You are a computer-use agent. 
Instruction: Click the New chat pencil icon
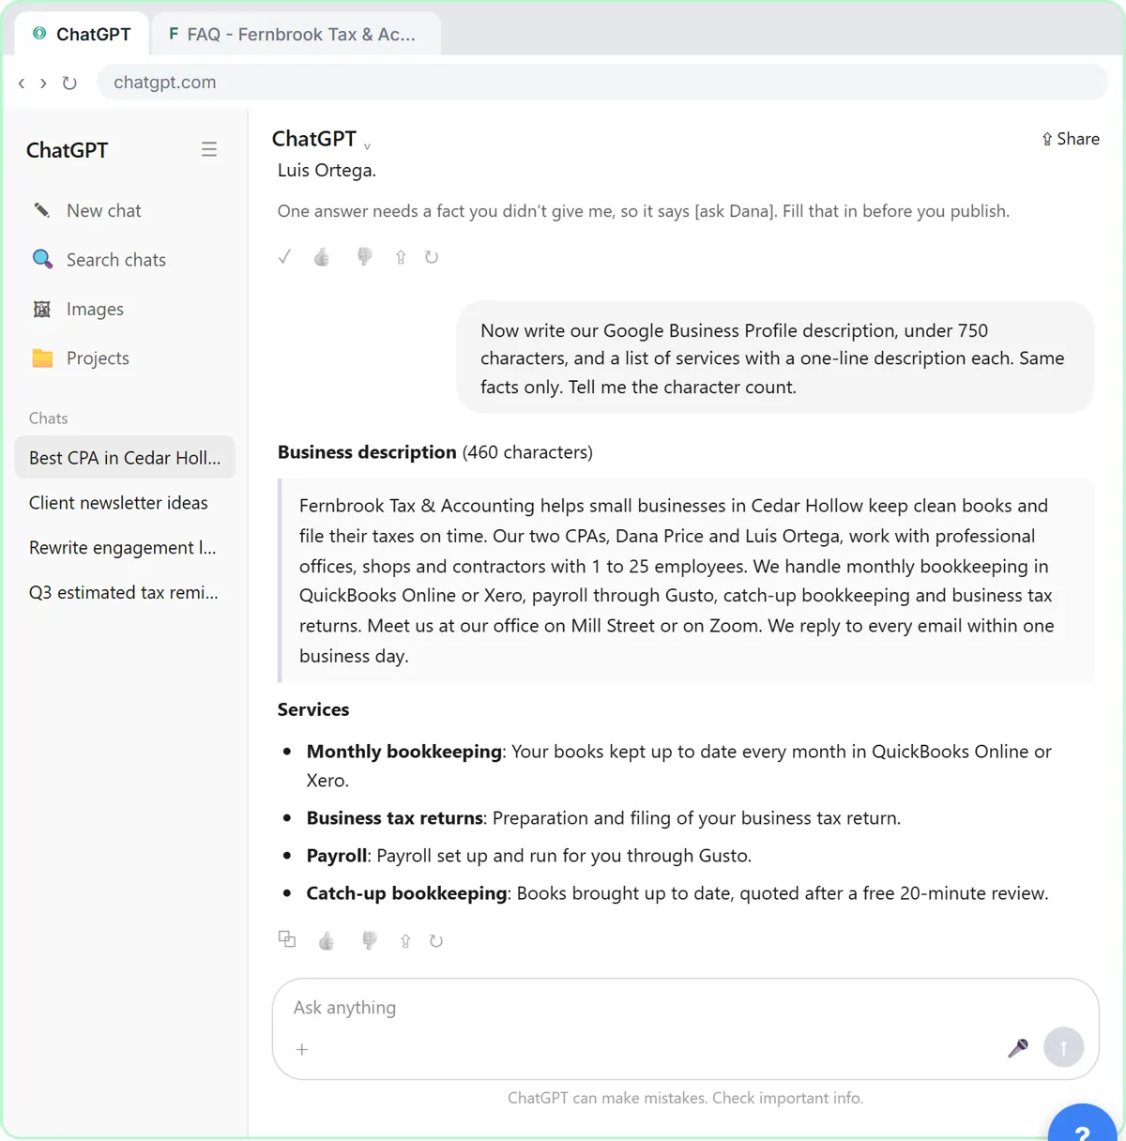[x=42, y=210]
